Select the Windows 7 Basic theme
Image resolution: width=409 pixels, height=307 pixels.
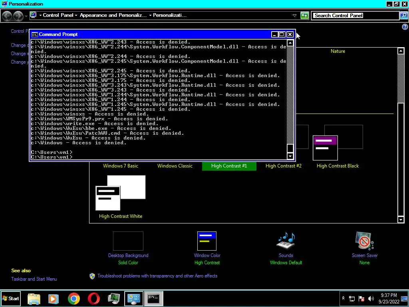(x=121, y=166)
